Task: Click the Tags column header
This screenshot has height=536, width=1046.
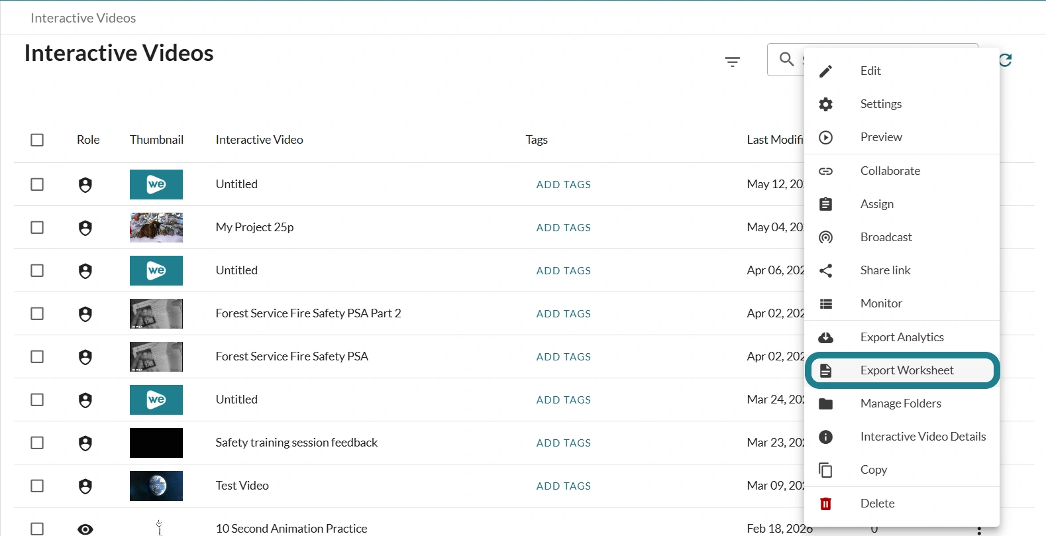Action: click(537, 140)
